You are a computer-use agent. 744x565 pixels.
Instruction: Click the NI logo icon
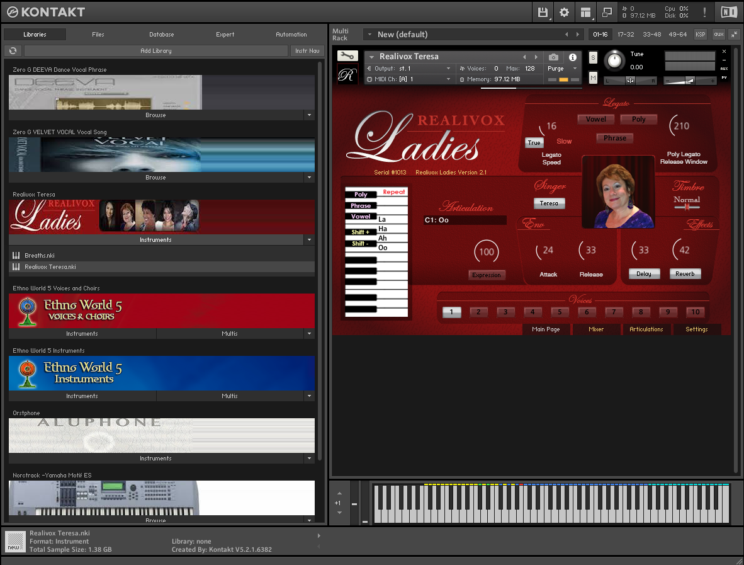coord(729,13)
